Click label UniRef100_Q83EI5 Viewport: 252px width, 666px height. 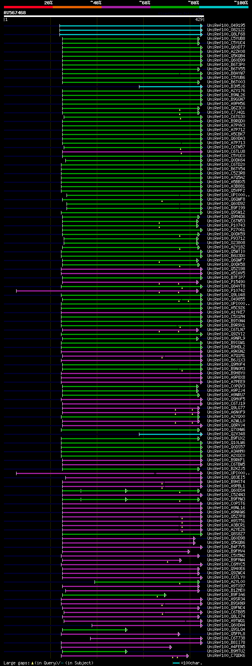[x=226, y=477]
